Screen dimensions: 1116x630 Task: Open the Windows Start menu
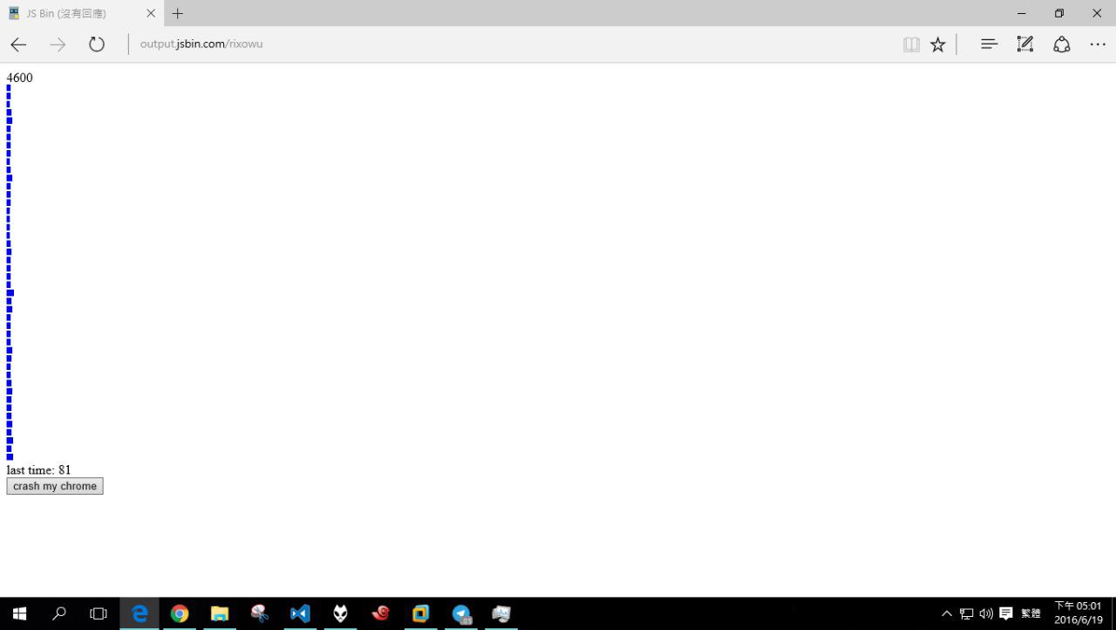point(19,613)
